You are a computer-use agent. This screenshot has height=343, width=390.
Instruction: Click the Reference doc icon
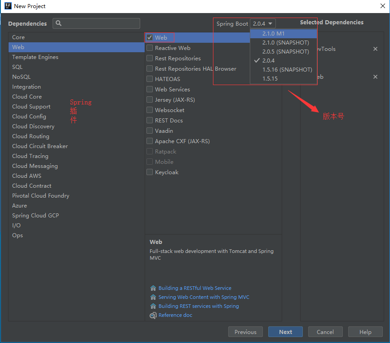pos(152,315)
